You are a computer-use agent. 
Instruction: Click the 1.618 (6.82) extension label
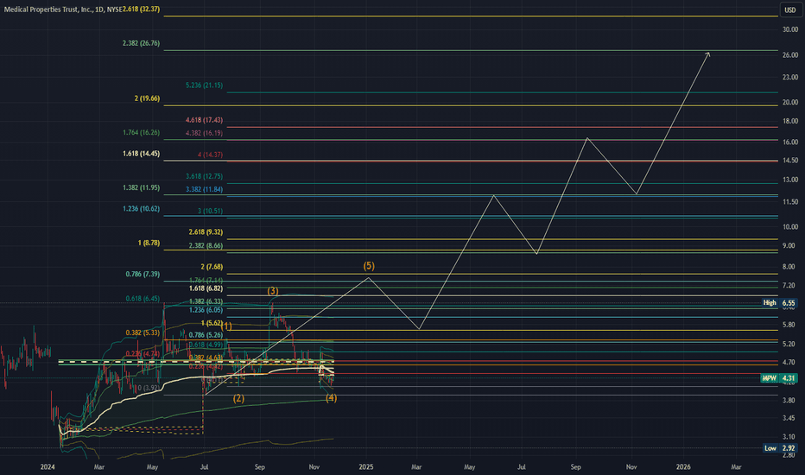click(x=206, y=288)
